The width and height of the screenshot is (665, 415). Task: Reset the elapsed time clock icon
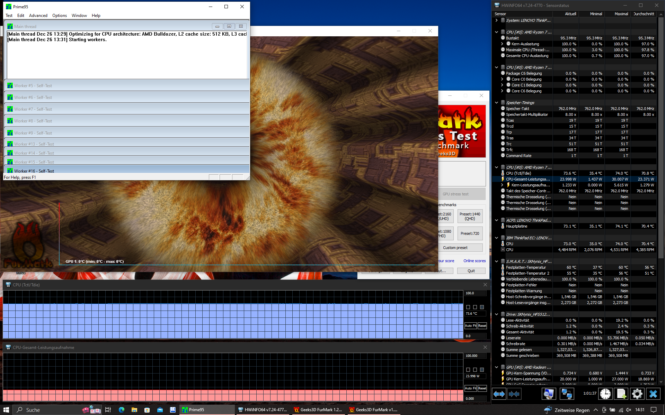click(605, 394)
